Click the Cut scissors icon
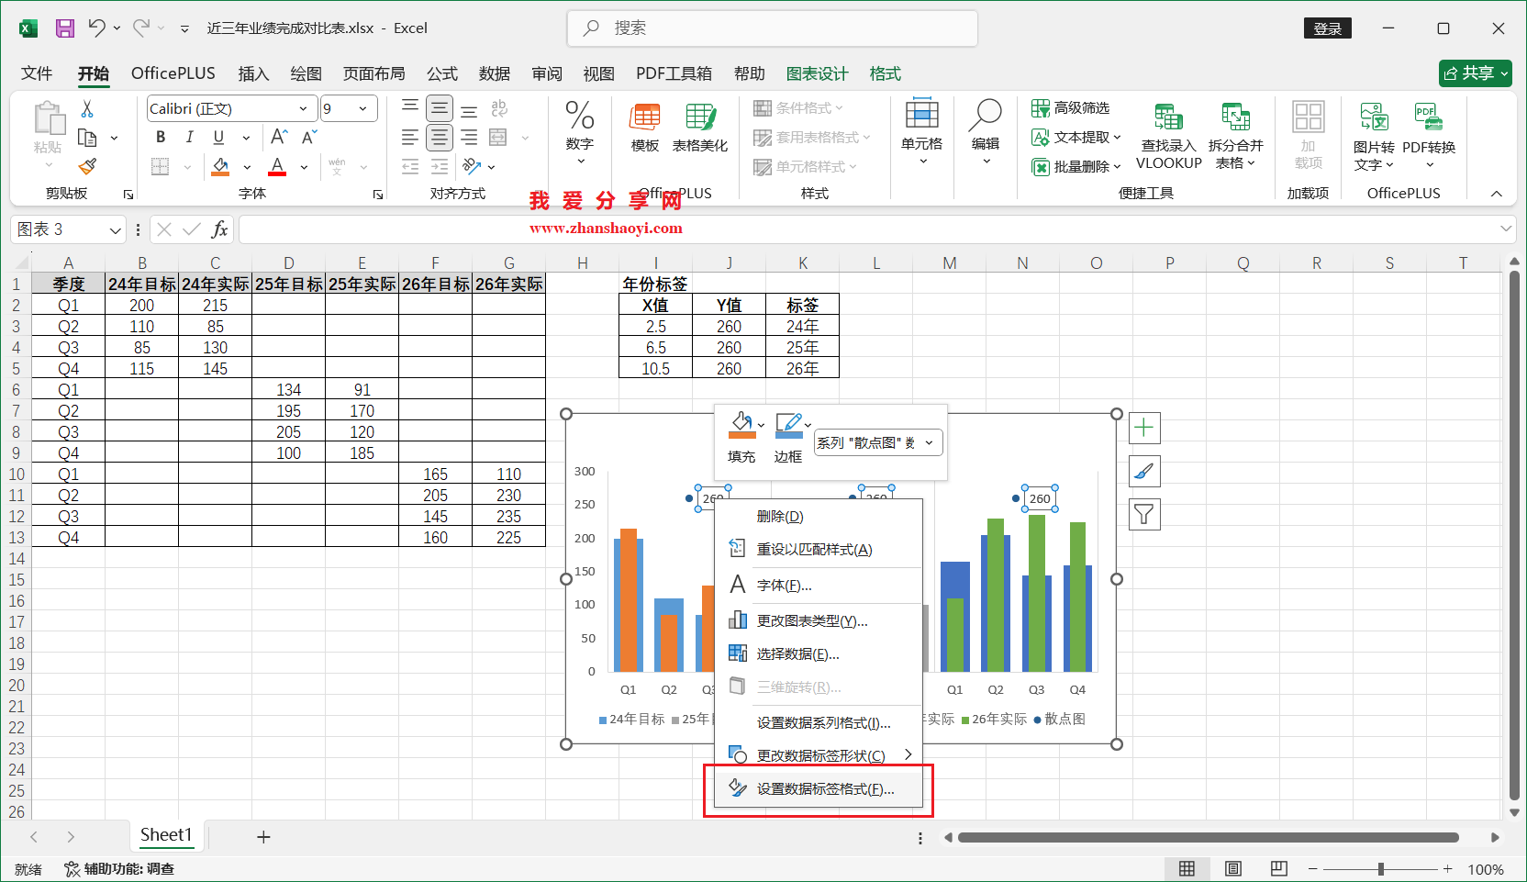The height and width of the screenshot is (882, 1527). [87, 108]
